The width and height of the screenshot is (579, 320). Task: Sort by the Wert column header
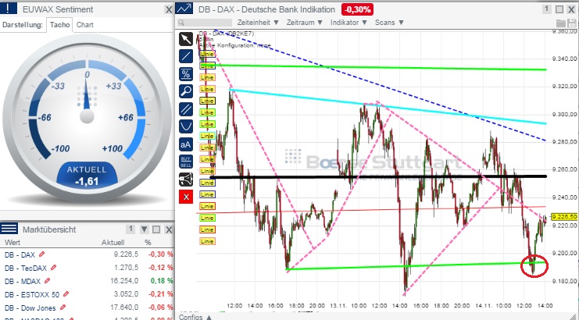pyautogui.click(x=13, y=243)
